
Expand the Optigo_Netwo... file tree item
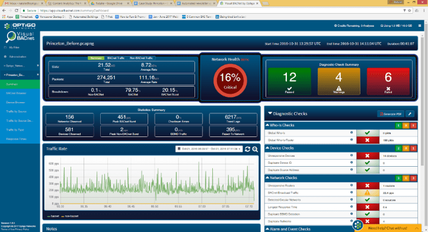(4, 66)
